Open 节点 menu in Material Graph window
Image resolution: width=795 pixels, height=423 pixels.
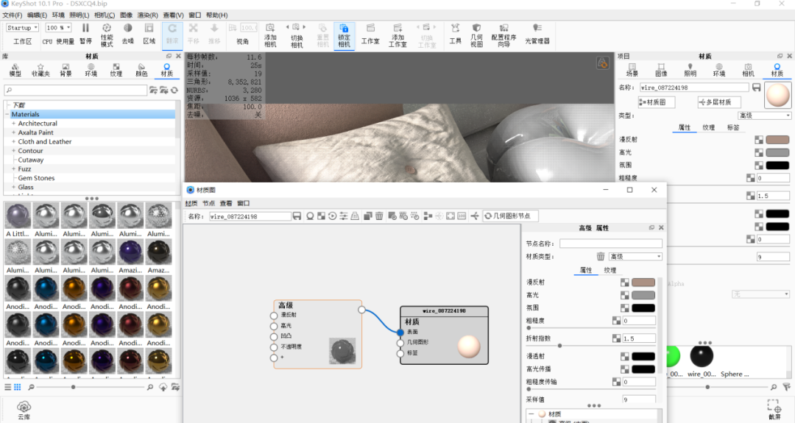pos(208,203)
